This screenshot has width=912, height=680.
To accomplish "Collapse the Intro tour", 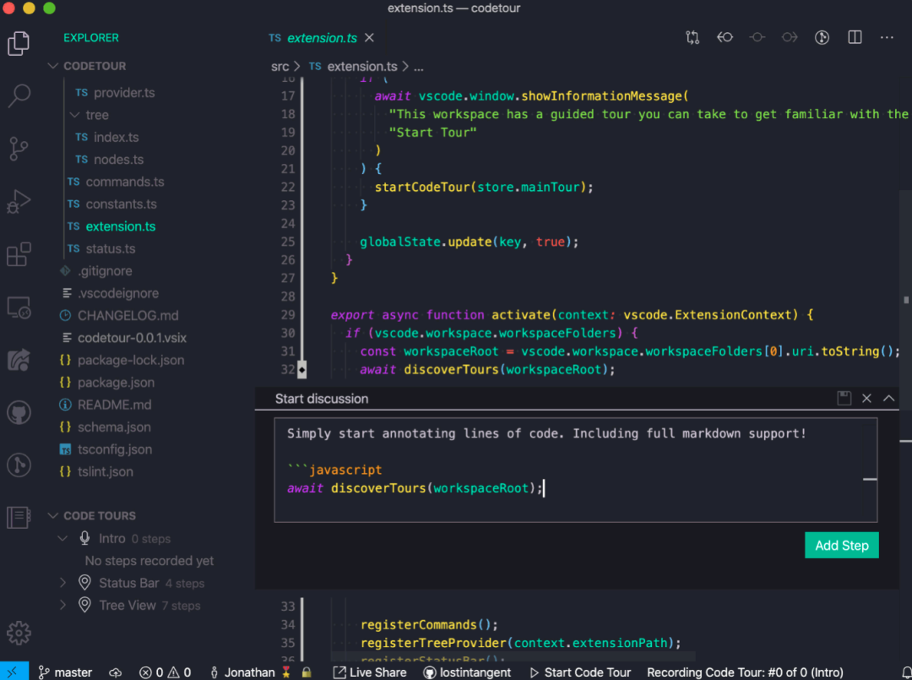I will tap(62, 539).
